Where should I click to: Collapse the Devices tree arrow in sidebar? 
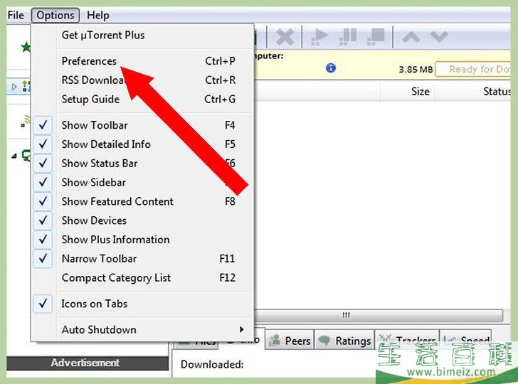[x=14, y=156]
